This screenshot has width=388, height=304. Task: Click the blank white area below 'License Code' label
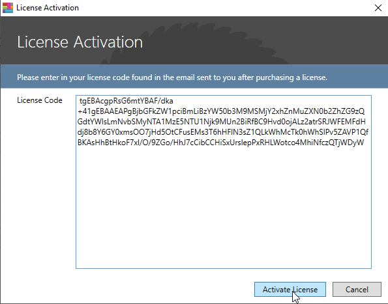[38, 186]
